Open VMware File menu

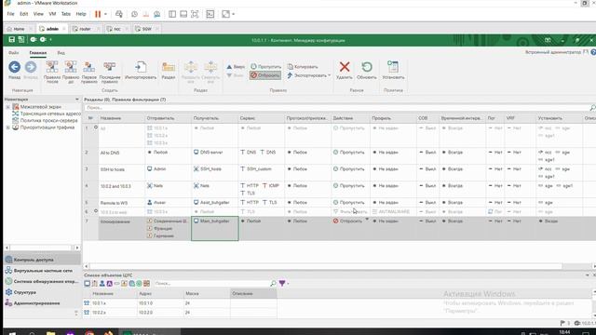tap(10, 14)
